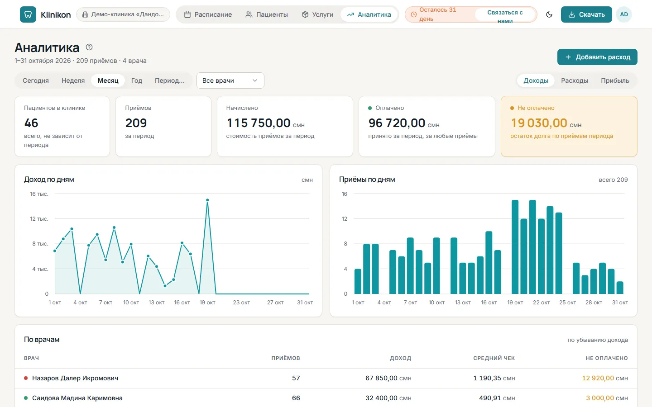The width and height of the screenshot is (652, 407).
Task: Go to the Пациенты tab
Action: (267, 14)
